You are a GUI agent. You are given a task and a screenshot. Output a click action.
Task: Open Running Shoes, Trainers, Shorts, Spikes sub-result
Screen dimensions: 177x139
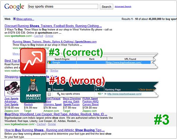click(55, 41)
